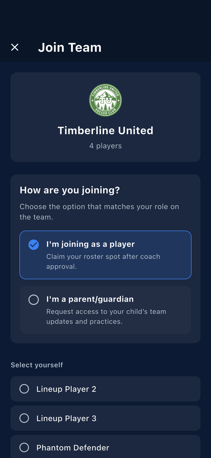Select the empty parent/guardian radio circle
211x458 pixels.
(x=34, y=300)
